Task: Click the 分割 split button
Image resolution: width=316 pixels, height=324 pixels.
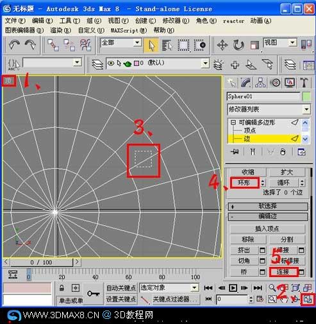Action: tap(287, 239)
